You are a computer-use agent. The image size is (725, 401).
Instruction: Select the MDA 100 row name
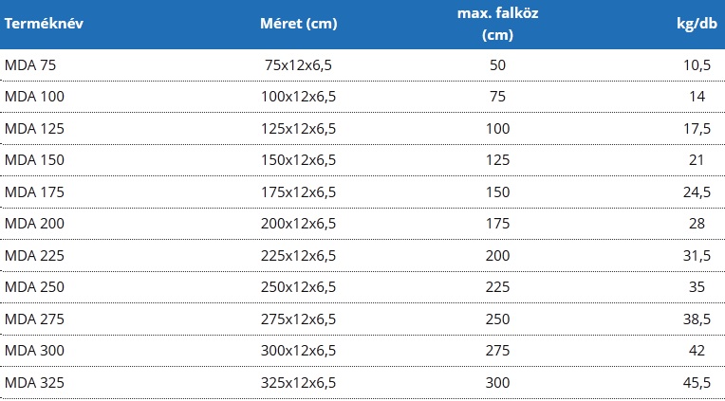[x=34, y=97]
